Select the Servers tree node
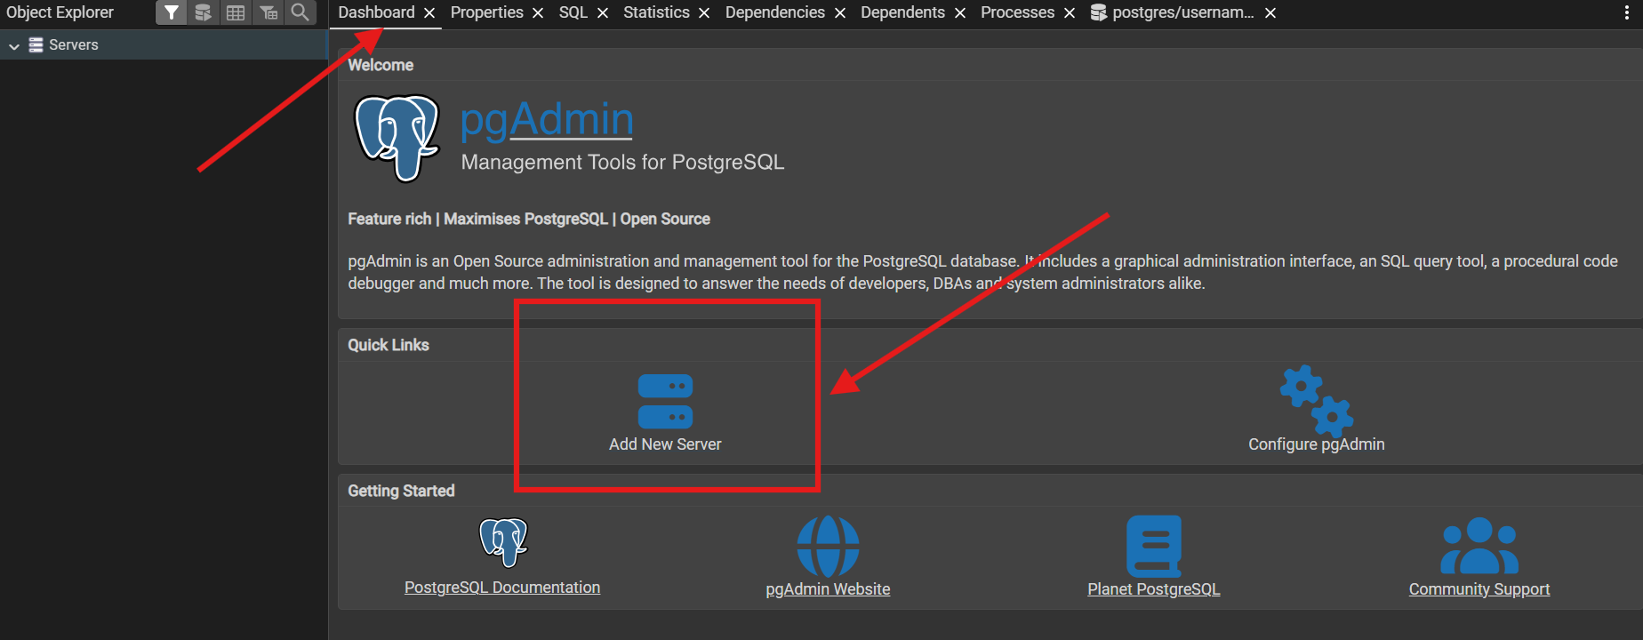The height and width of the screenshot is (640, 1643). click(164, 44)
